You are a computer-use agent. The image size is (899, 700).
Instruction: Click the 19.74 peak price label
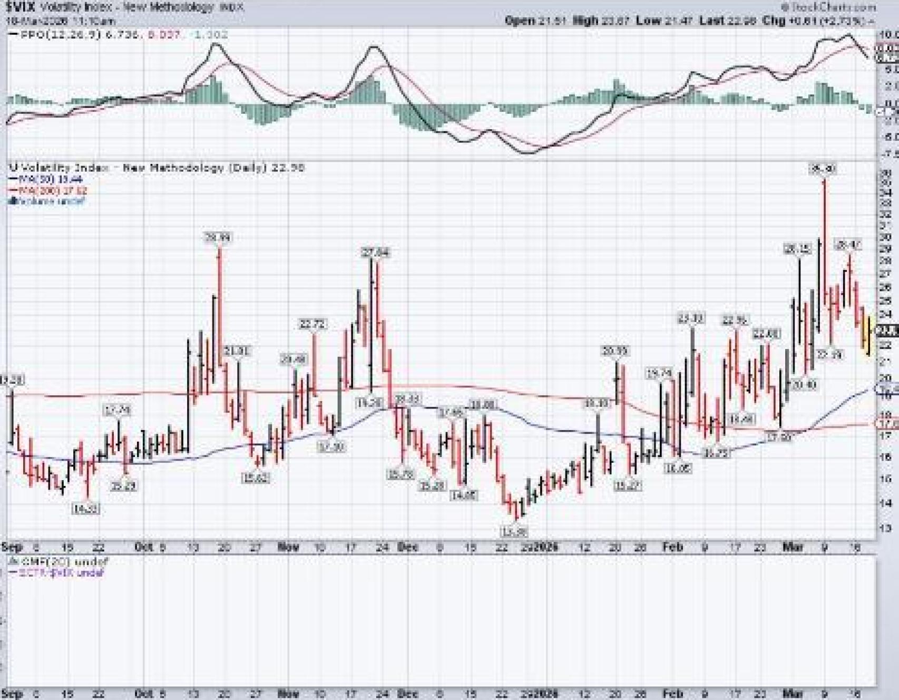point(660,374)
